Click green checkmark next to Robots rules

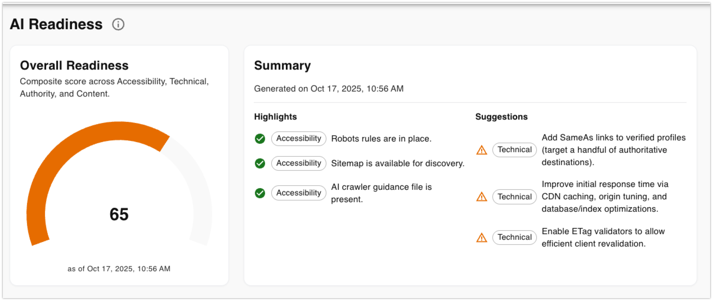260,138
